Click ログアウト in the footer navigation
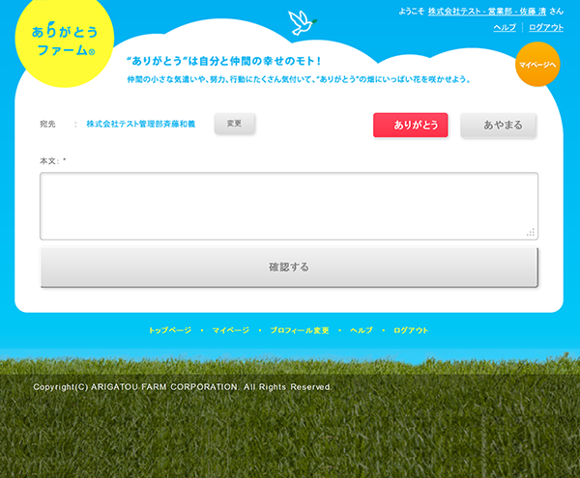Screen dimensions: 580x478 [x=411, y=330]
